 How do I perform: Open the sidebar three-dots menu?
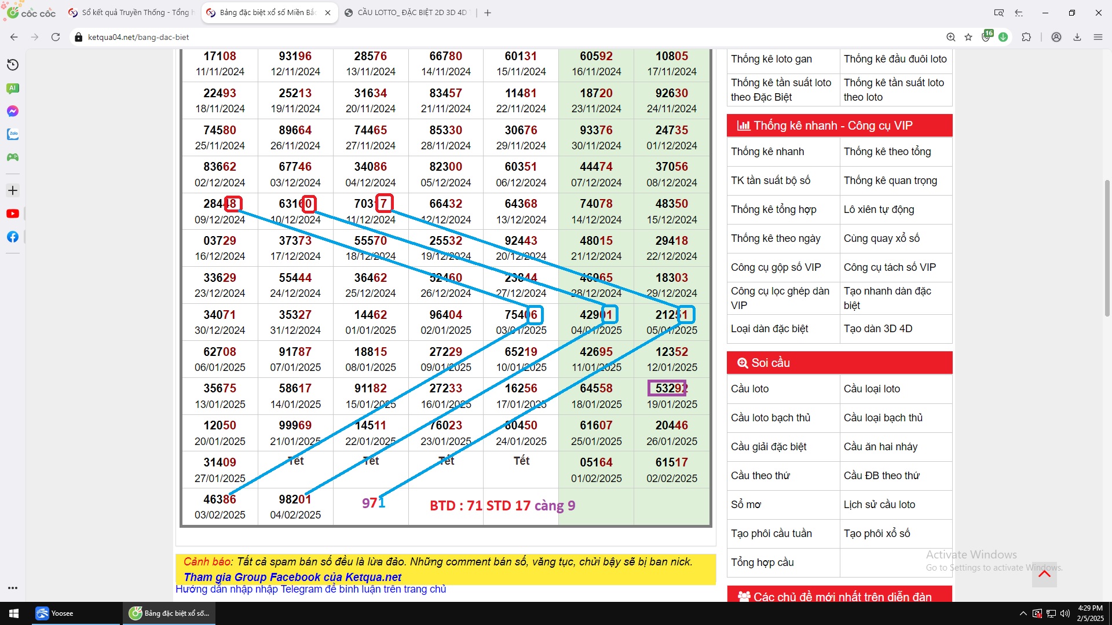13,588
